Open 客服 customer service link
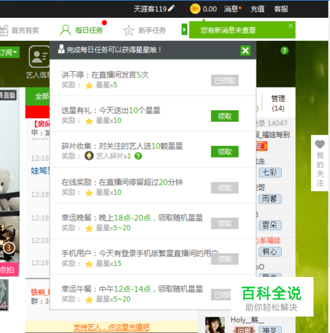Screen dimensions: 330x333 click(x=281, y=9)
